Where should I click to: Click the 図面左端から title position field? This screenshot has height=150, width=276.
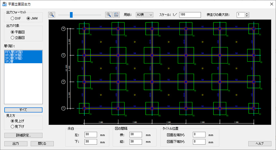coord(199,134)
